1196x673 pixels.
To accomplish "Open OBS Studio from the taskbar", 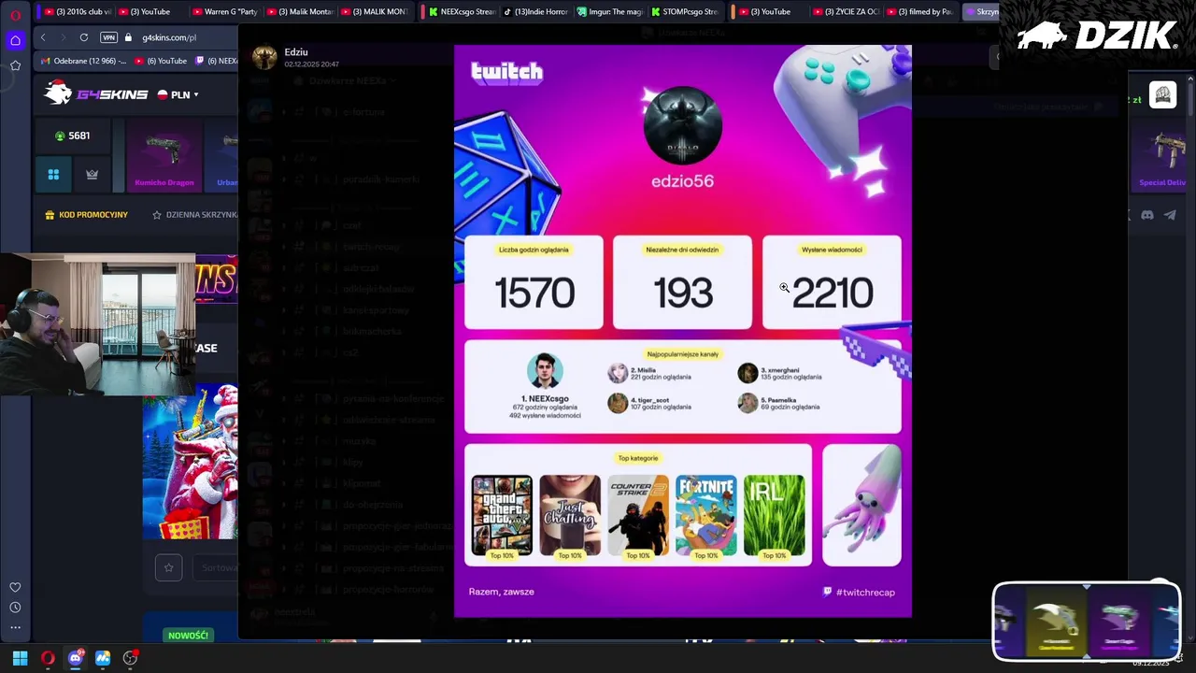I will coord(130,658).
